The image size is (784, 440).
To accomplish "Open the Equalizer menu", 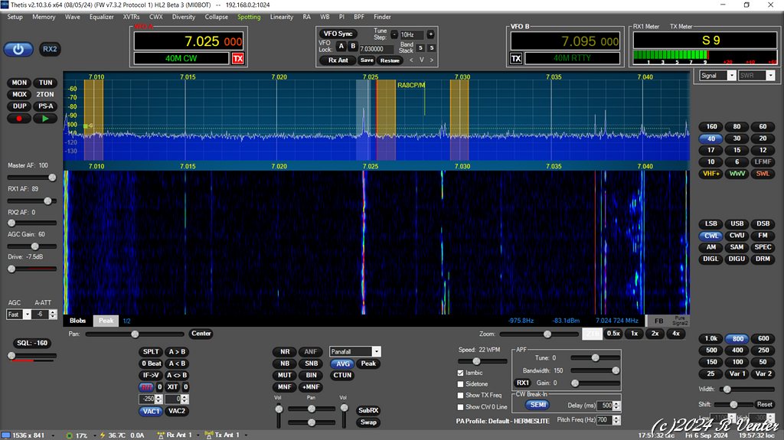I will (x=101, y=17).
